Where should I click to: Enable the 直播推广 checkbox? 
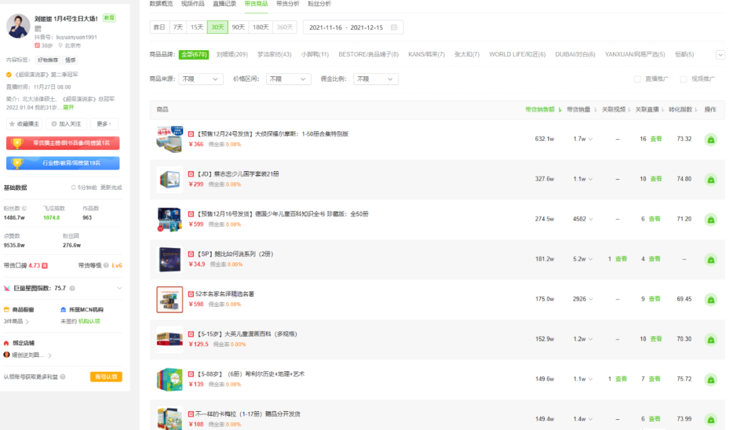[637, 79]
